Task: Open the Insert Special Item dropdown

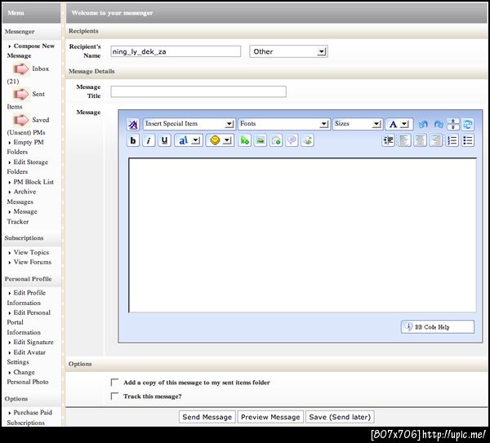Action: coord(189,124)
